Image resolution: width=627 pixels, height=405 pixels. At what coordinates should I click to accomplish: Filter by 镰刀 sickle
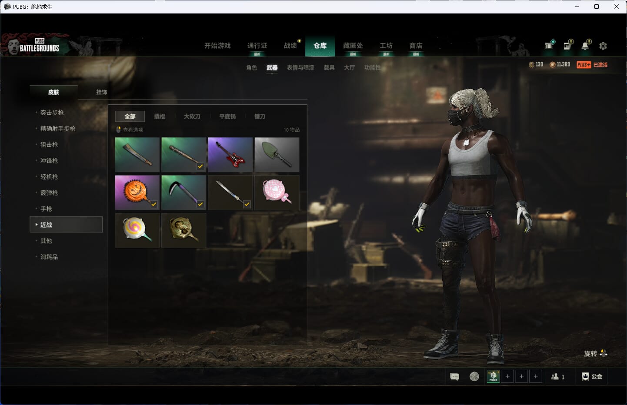tap(260, 116)
